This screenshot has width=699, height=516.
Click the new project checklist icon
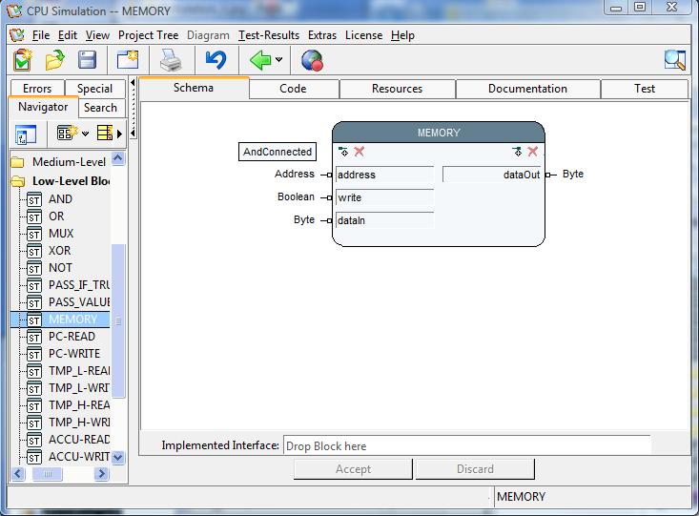21,61
